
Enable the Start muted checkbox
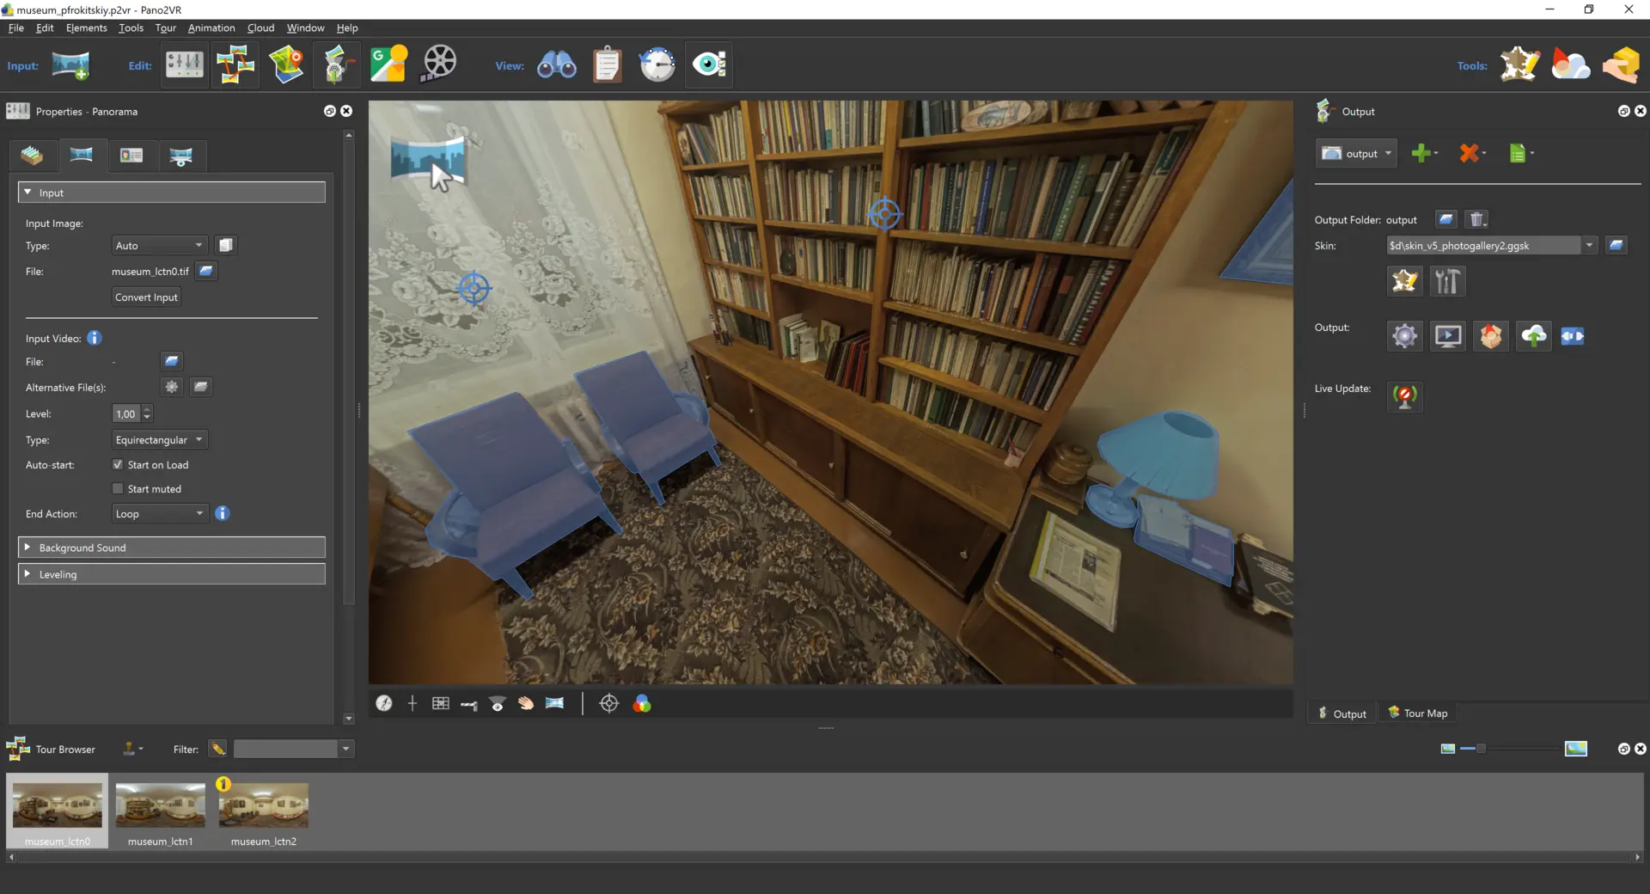coord(118,489)
